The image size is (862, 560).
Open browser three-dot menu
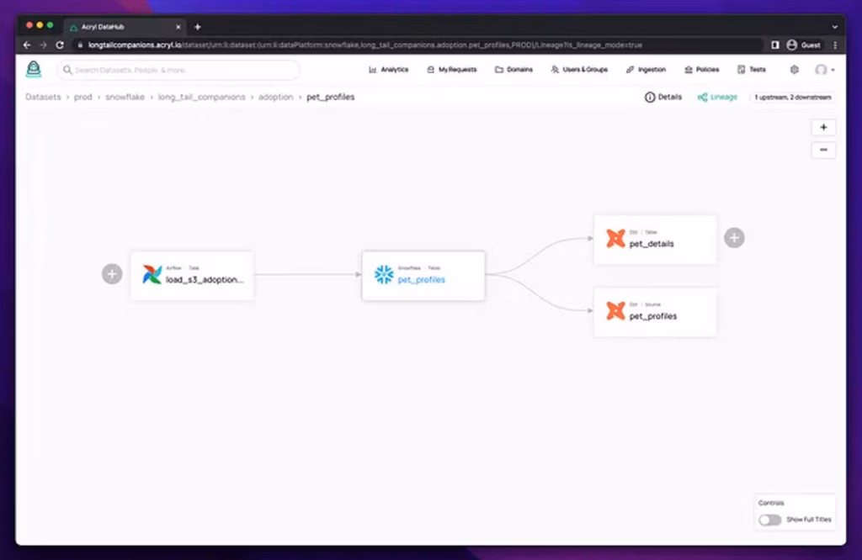point(836,45)
